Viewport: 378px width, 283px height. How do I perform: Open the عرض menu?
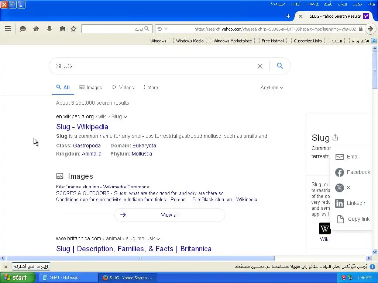pos(343,4)
